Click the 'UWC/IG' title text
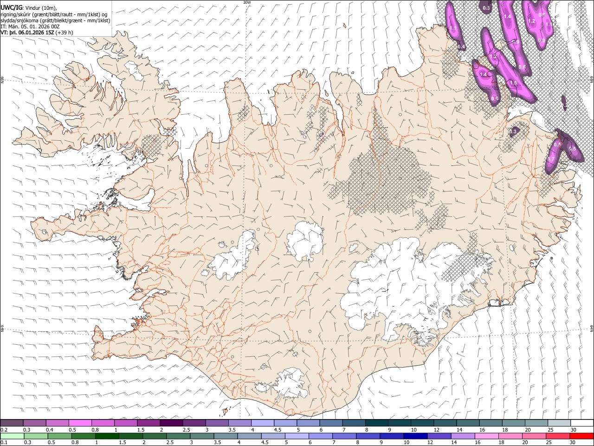Screen dimensions: 594x446 point(11,7)
